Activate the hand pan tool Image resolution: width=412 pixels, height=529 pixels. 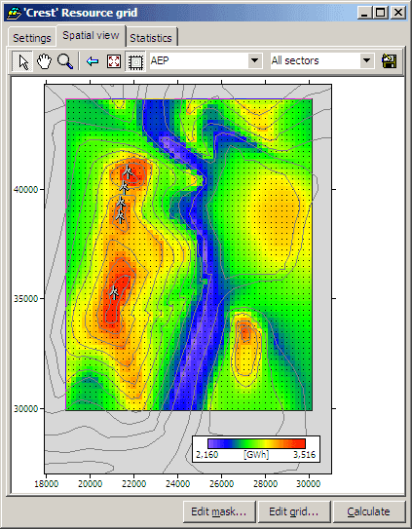click(x=44, y=61)
